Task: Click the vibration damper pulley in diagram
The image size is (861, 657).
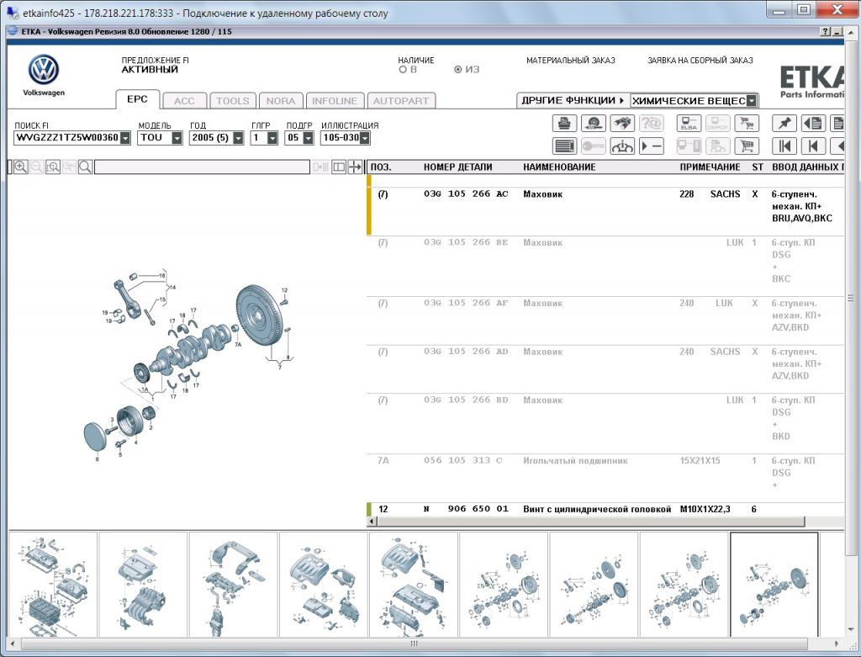Action: 129,421
